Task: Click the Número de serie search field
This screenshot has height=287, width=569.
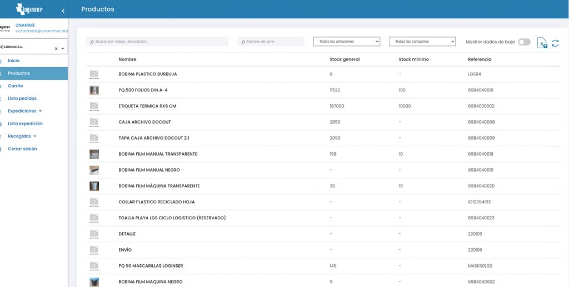Action: click(271, 42)
